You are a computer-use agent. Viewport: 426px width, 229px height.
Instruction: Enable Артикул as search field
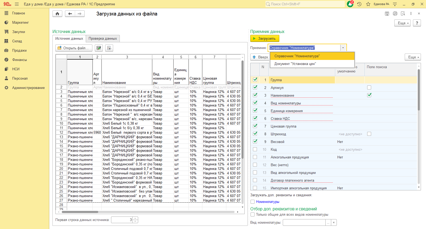[369, 87]
